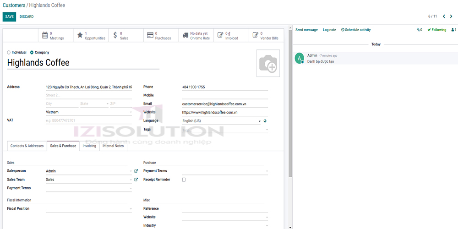Click the Save button
This screenshot has width=458, height=229.
click(x=9, y=16)
